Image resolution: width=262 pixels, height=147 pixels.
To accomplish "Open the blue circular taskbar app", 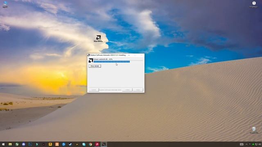I will [x=64, y=144].
